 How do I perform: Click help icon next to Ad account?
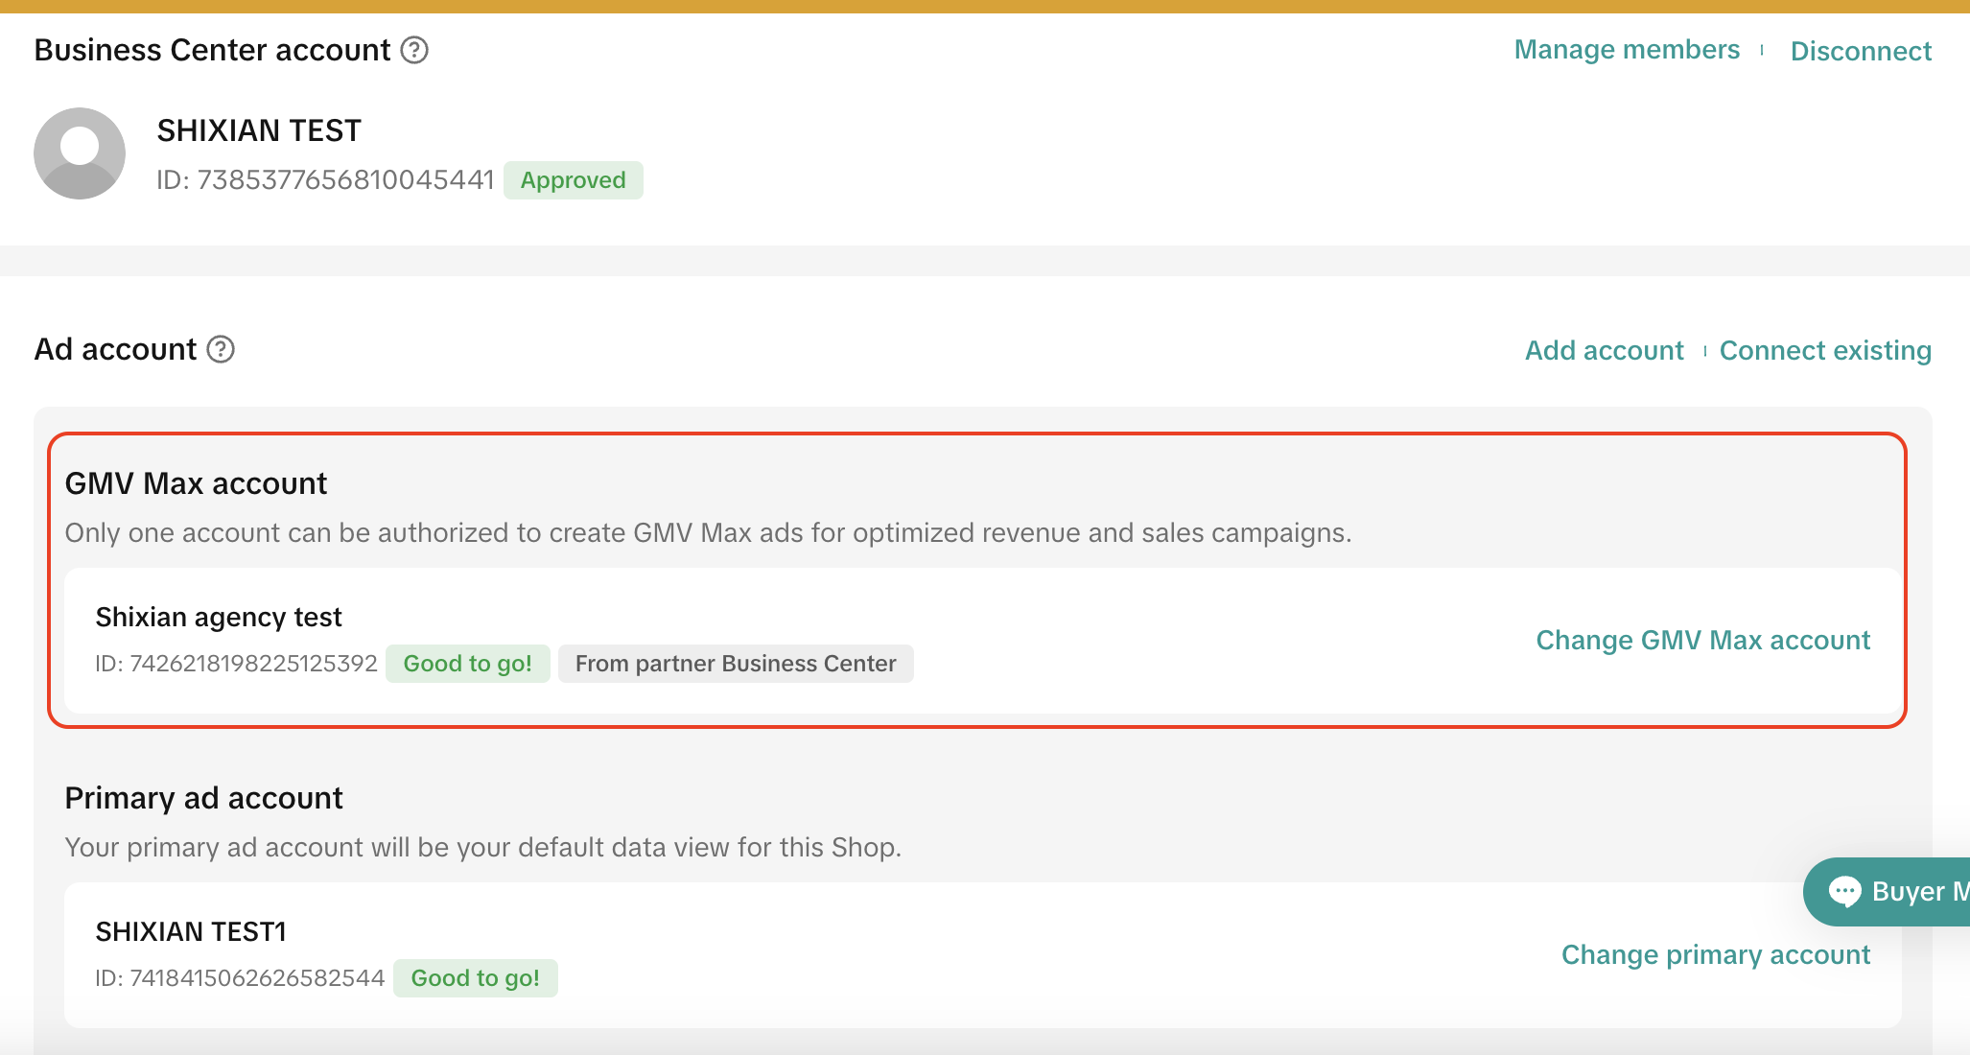[x=221, y=349]
